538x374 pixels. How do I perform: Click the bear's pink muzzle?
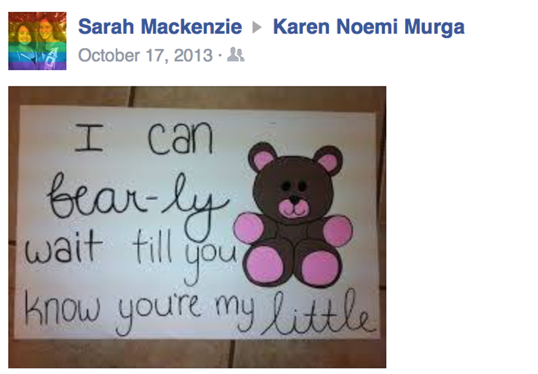coord(294,209)
